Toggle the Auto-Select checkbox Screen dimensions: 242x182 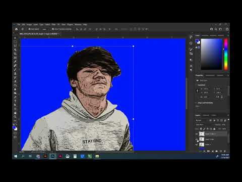[29, 29]
